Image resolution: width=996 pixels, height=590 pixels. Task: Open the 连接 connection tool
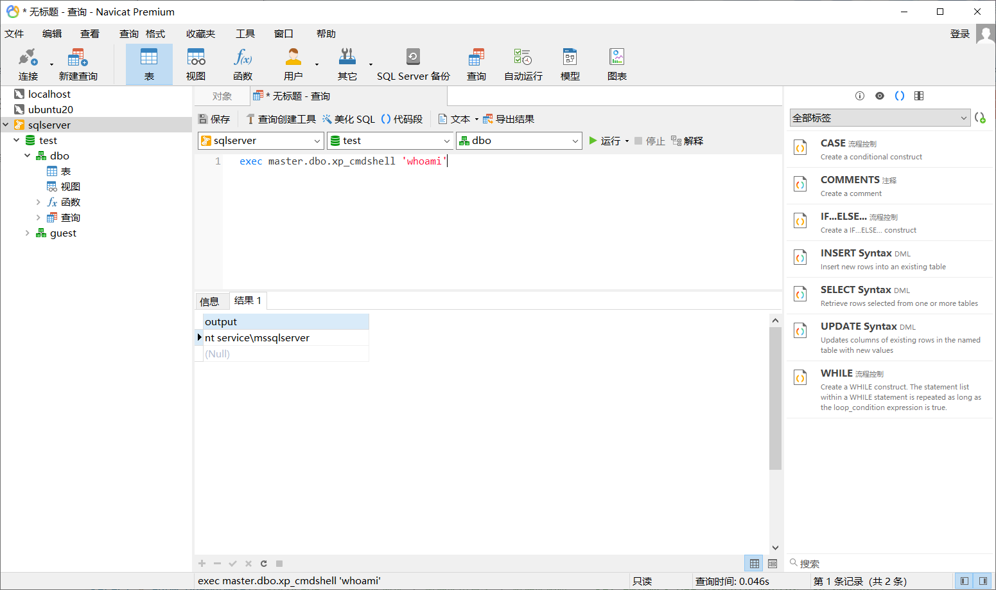[28, 64]
